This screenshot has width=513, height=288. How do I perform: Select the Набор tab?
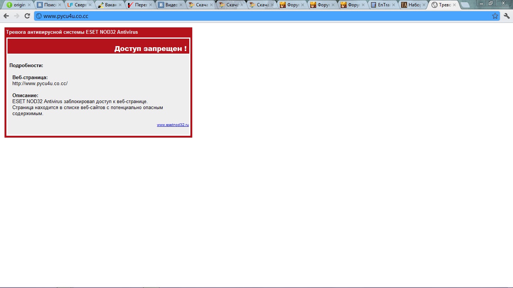click(x=413, y=5)
